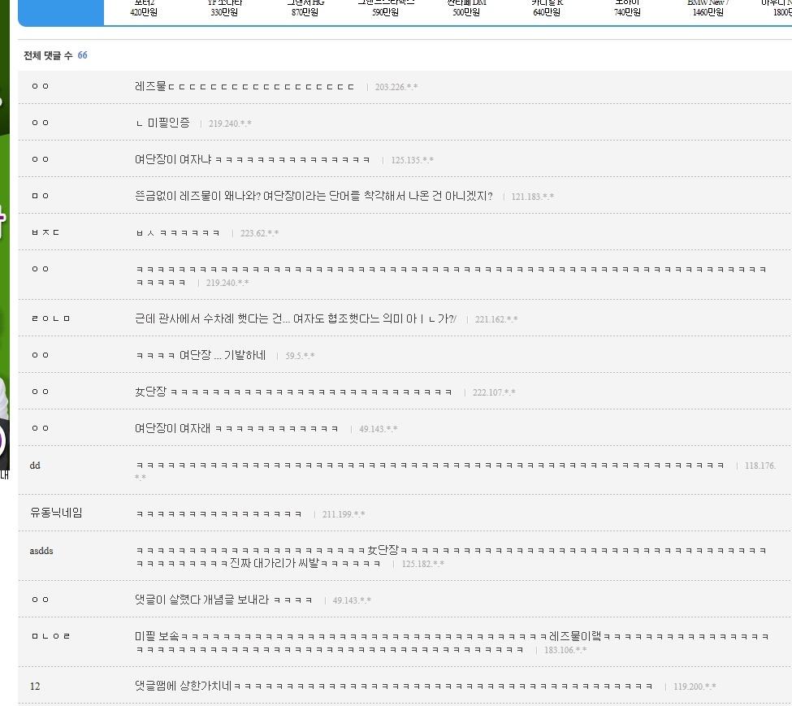The height and width of the screenshot is (706, 792).
Task: Click IP 59.5.*.*
Action: pos(300,356)
